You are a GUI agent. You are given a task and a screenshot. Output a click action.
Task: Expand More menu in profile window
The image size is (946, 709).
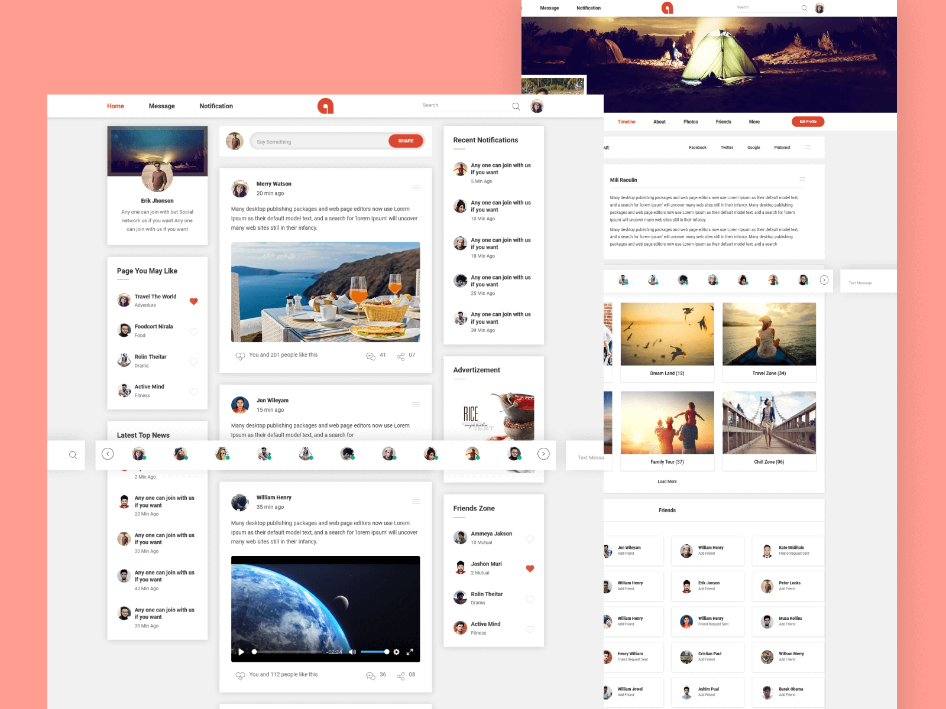[x=754, y=122]
